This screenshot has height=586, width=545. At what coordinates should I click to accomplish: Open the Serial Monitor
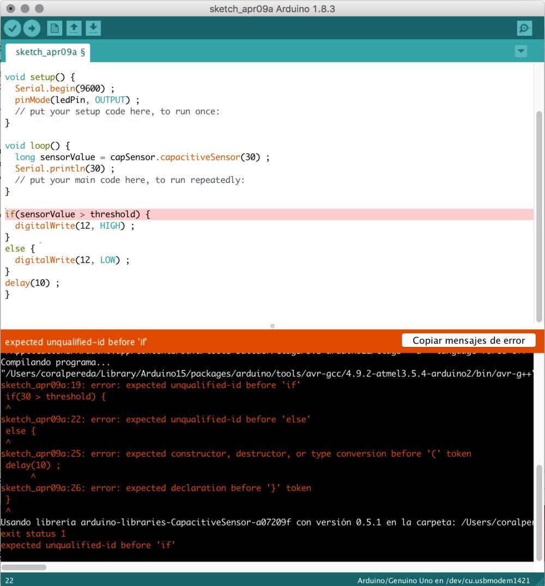(524, 28)
